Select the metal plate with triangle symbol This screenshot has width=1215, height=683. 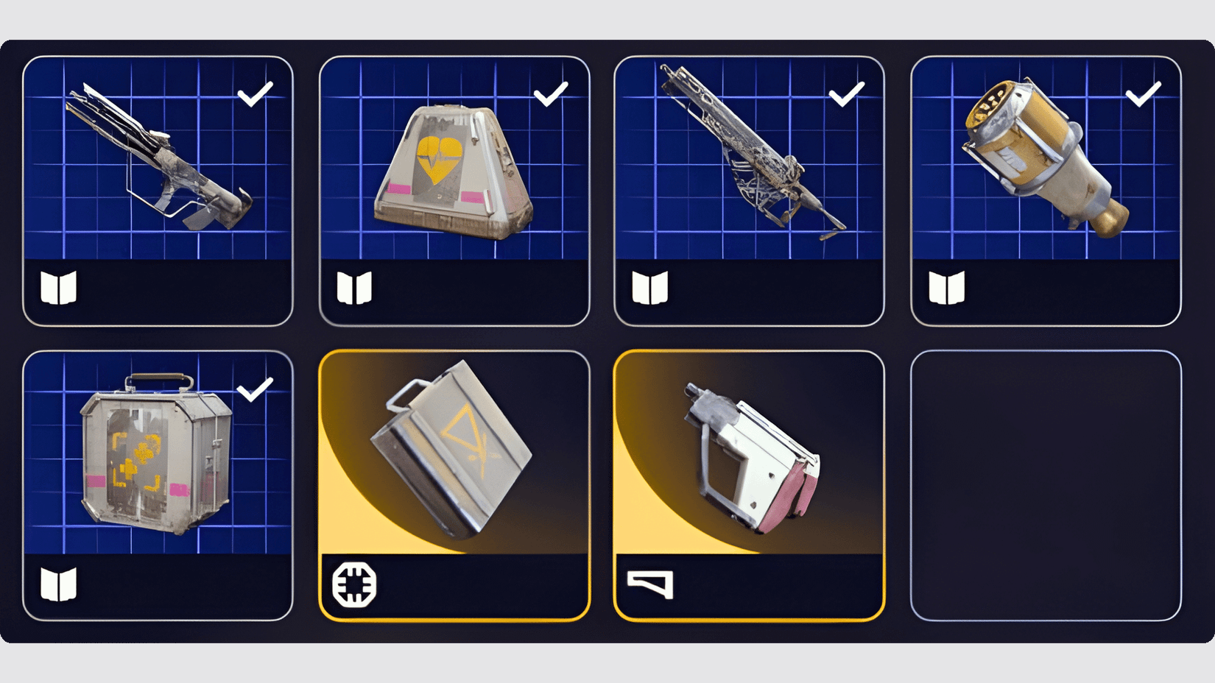click(451, 450)
